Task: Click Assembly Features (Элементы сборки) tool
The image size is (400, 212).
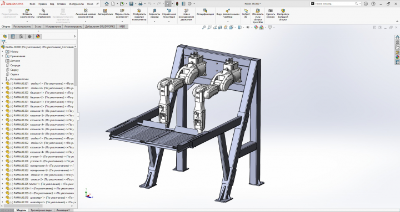Action: (x=154, y=14)
